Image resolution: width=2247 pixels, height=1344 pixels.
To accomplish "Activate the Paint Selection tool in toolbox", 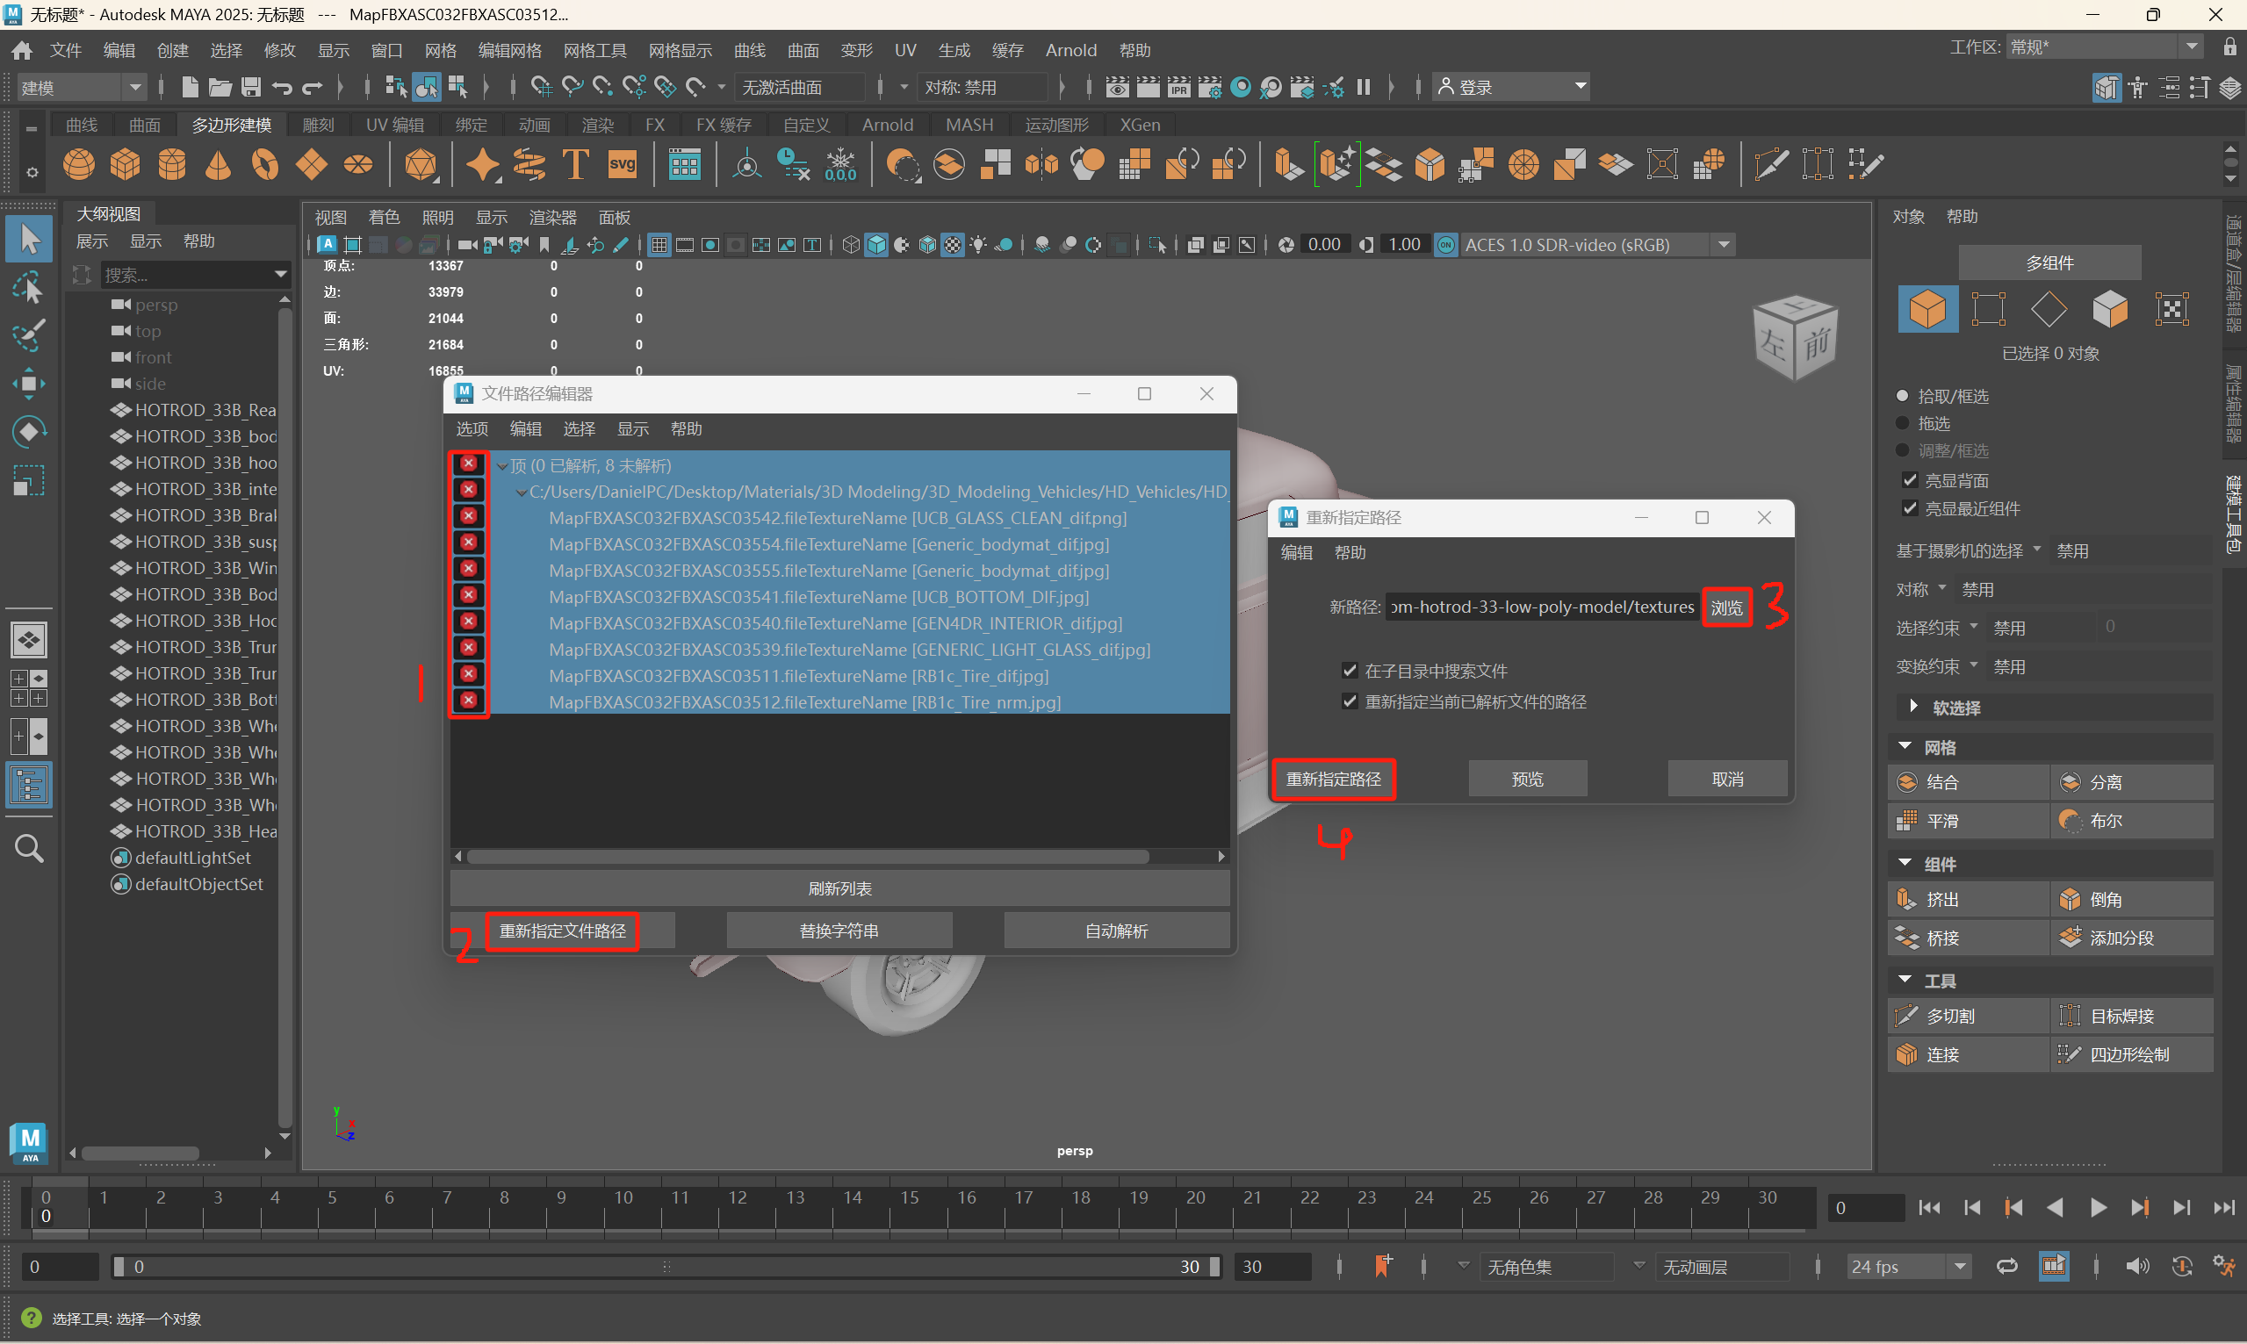I will point(28,337).
